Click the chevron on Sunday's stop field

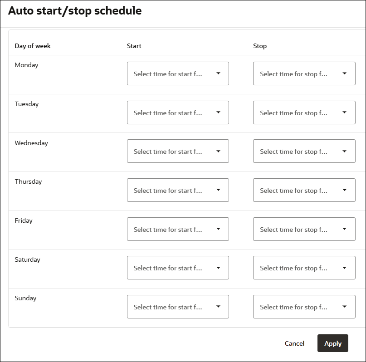344,307
